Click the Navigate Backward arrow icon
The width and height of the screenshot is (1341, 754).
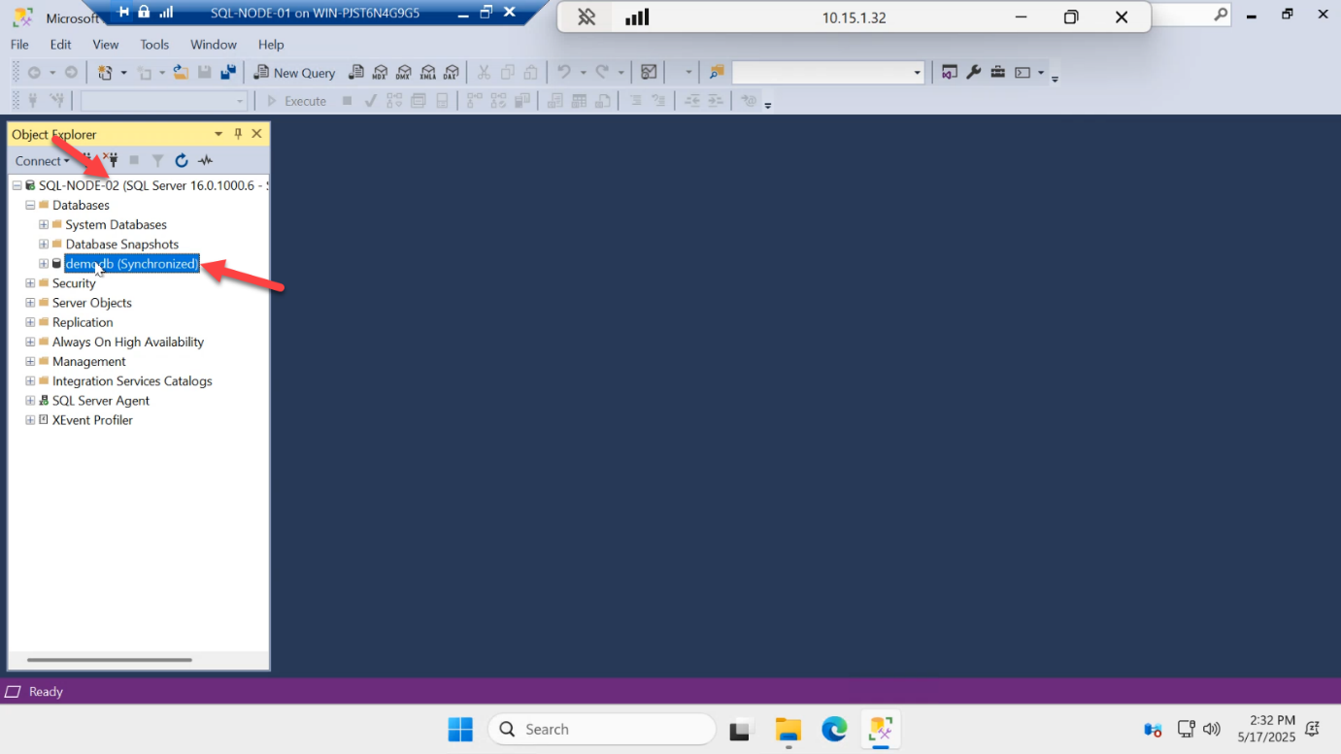coord(34,73)
